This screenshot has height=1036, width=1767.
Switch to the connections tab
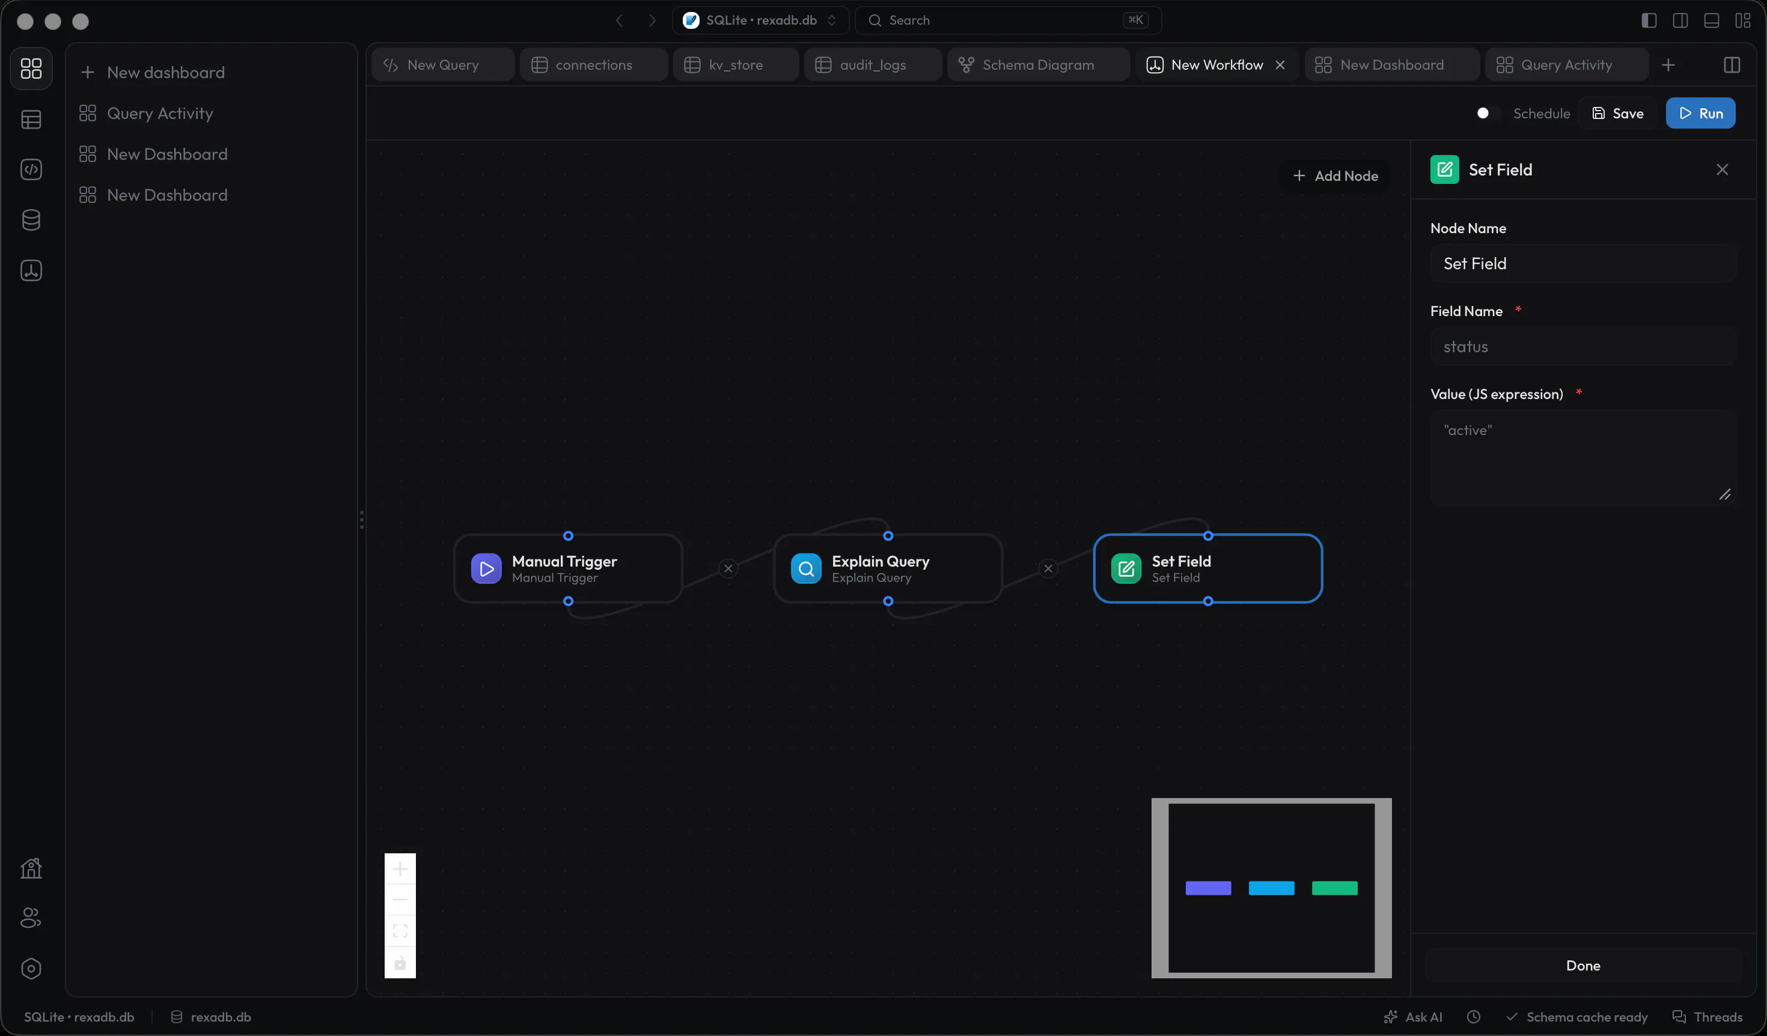[593, 64]
